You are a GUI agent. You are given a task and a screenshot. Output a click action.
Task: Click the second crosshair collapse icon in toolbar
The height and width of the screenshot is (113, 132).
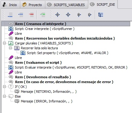pos(68,15)
